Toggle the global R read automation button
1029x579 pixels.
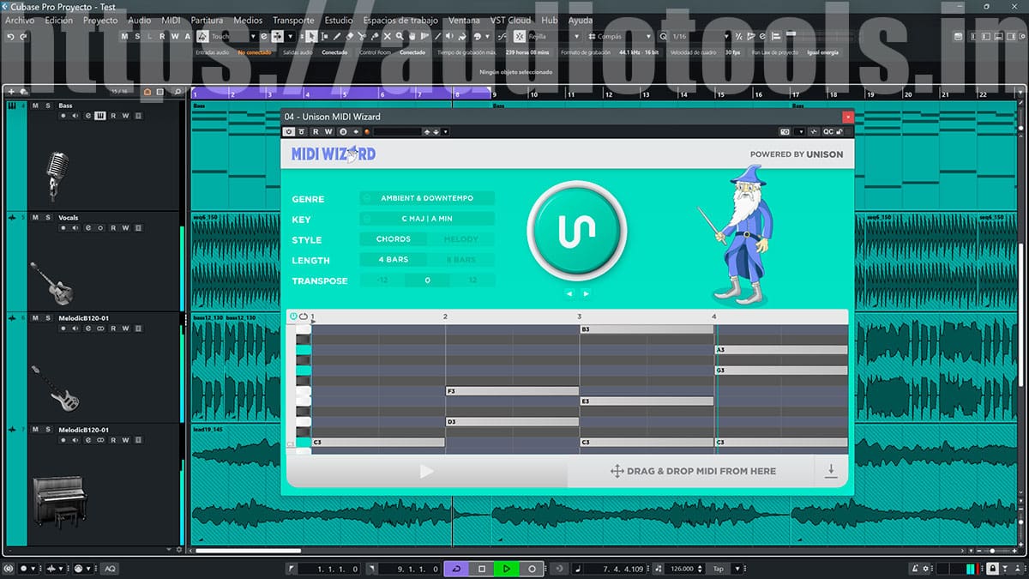[162, 37]
